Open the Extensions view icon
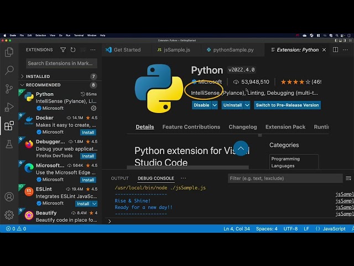This screenshot has width=354, height=266. pos(9,126)
